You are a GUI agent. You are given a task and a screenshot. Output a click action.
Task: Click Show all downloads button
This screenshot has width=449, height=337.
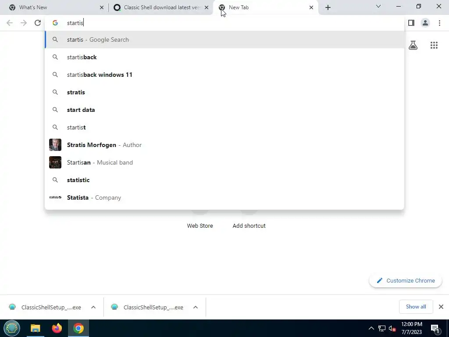coord(416,307)
